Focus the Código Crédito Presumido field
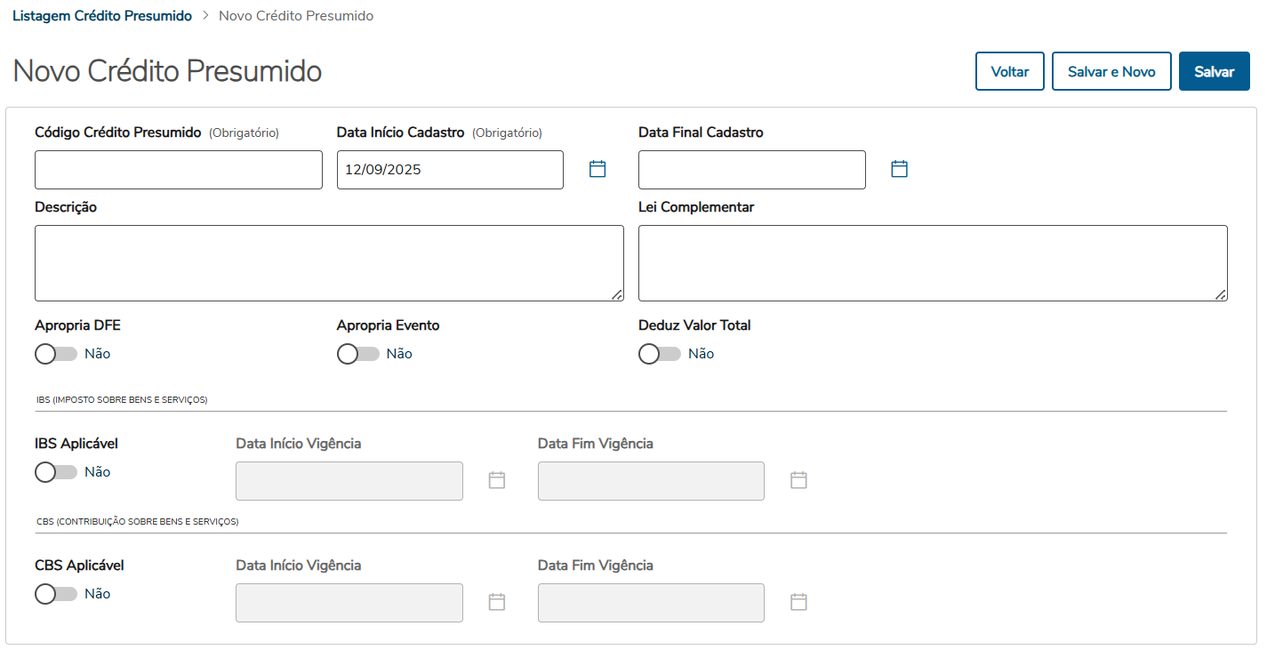1267x658 pixels. tap(178, 170)
